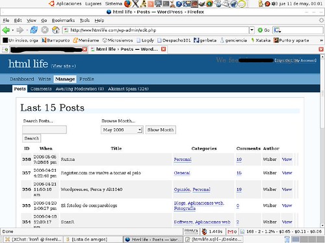This screenshot has width=325, height=243.
Task: View the post Rutina
Action: coord(287,159)
